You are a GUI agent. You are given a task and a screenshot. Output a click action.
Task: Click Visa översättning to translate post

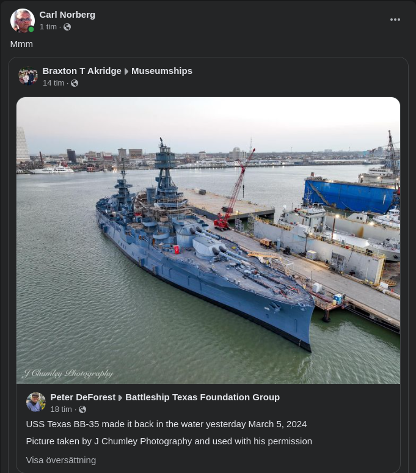click(60, 460)
